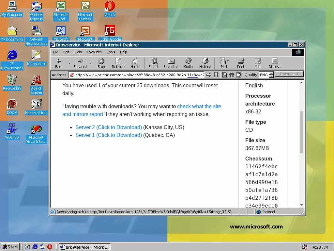
Task: Launch DOOM desktop shortcut
Action: point(12,107)
